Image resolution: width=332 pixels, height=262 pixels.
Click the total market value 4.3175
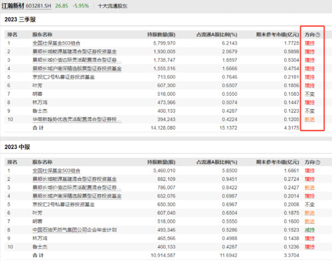coord(291,128)
